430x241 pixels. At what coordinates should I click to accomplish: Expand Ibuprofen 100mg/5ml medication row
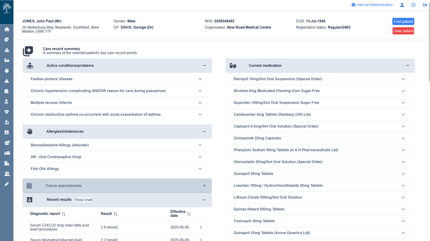point(403,103)
